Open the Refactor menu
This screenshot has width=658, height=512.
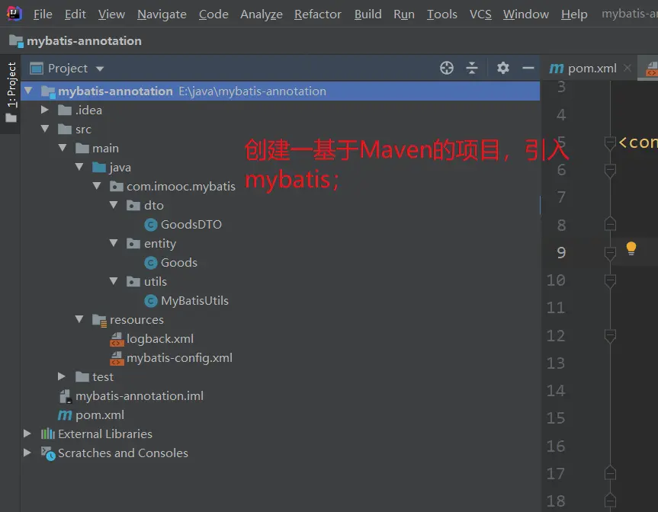[317, 14]
